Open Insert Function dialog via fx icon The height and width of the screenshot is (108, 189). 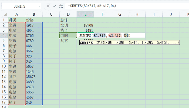pyautogui.click(x=61, y=6)
